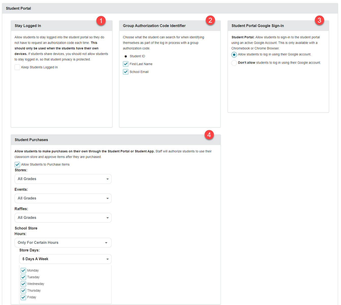Click red callout badge number 4
The image size is (341, 305).
(209, 135)
